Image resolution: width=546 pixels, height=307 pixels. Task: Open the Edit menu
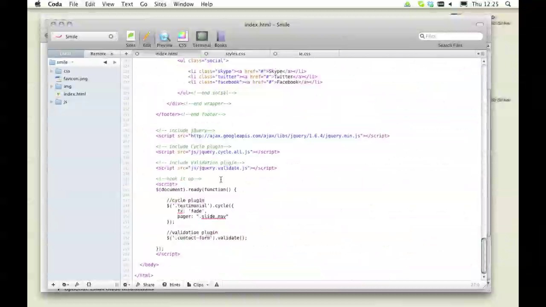click(90, 4)
